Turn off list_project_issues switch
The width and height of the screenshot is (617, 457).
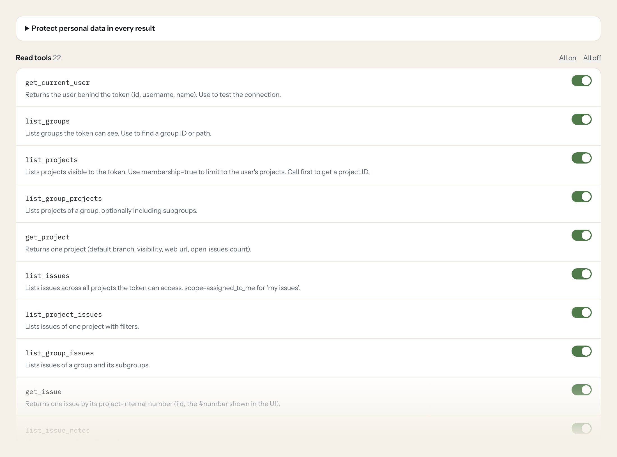(x=582, y=313)
